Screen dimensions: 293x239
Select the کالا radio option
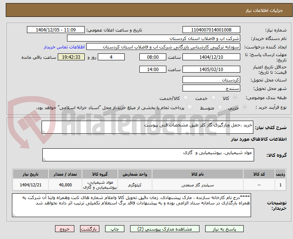point(235,98)
